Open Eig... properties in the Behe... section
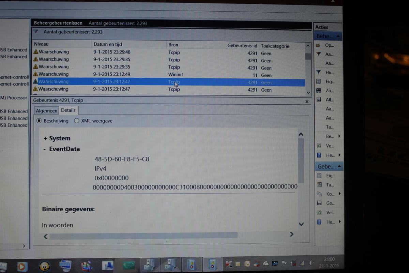Screen dimensions: 409x273 pyautogui.click(x=318, y=81)
